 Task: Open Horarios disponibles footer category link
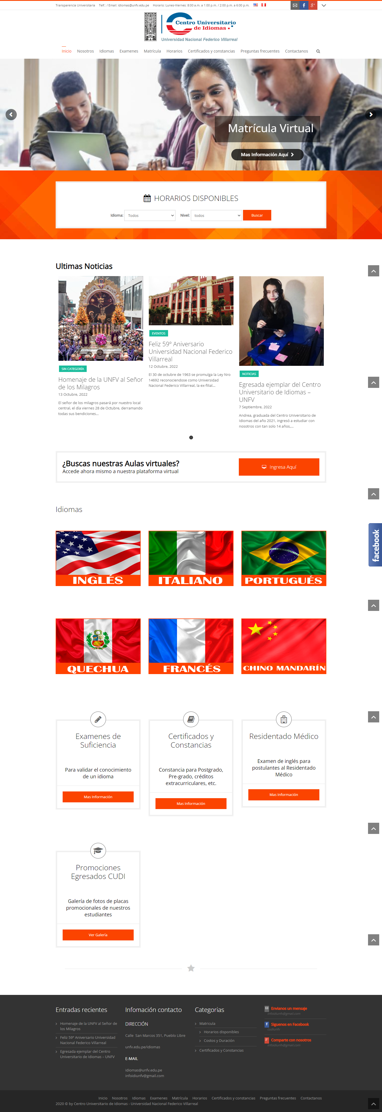(x=221, y=1032)
